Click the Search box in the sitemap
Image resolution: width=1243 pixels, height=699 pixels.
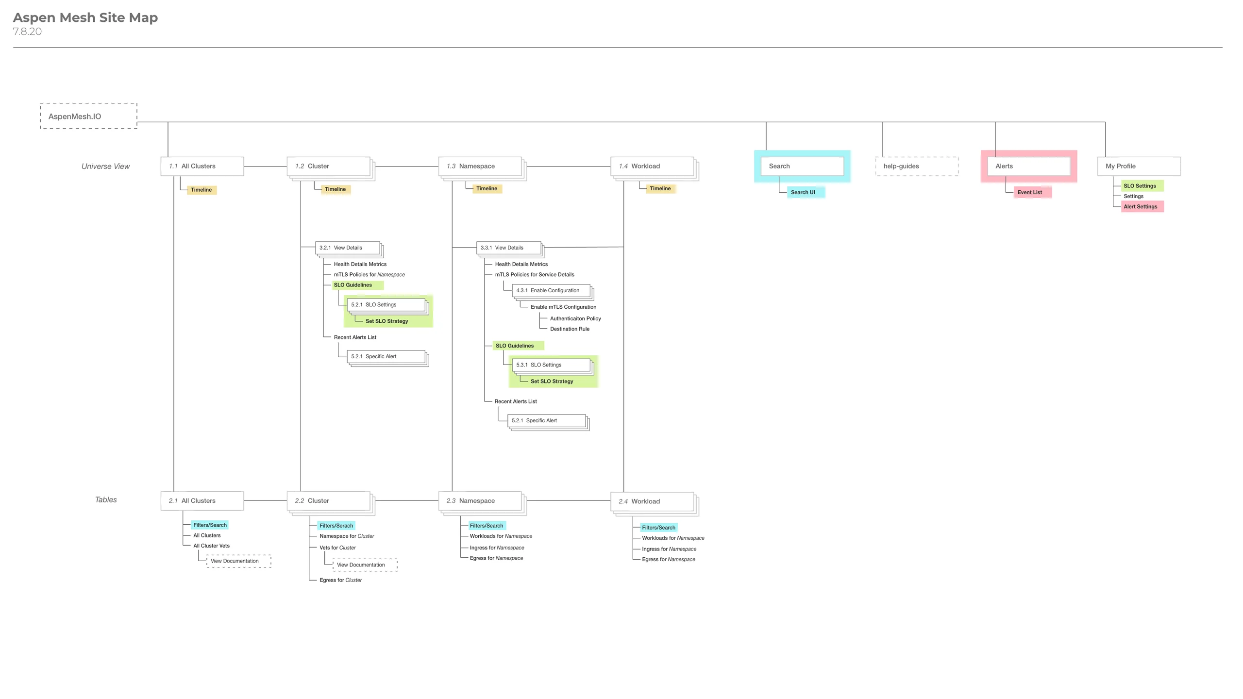coord(802,166)
